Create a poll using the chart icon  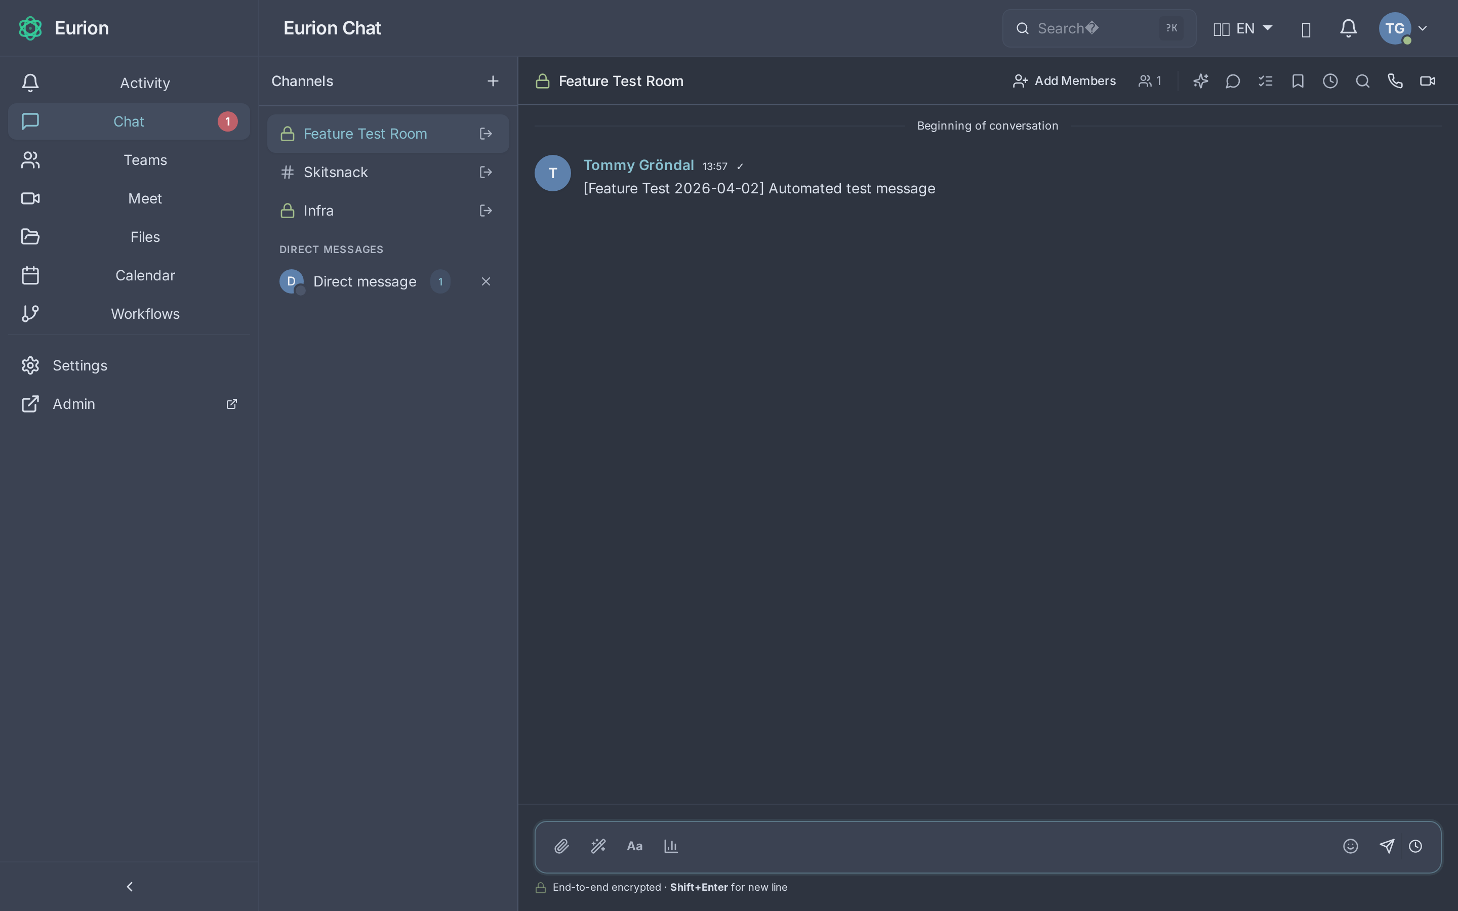point(671,846)
